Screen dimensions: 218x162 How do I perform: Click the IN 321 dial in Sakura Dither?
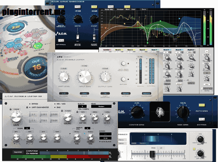(x=16, y=27)
